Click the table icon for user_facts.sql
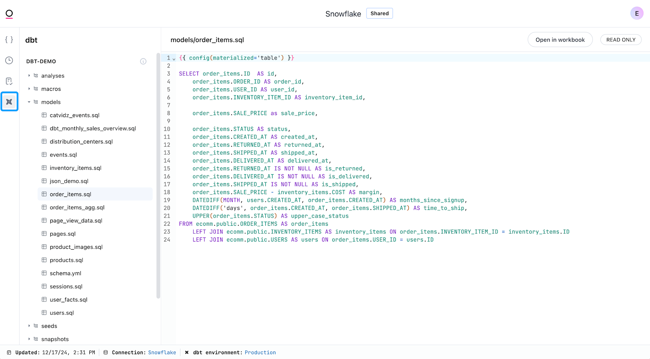The width and height of the screenshot is (650, 359). [x=44, y=299]
